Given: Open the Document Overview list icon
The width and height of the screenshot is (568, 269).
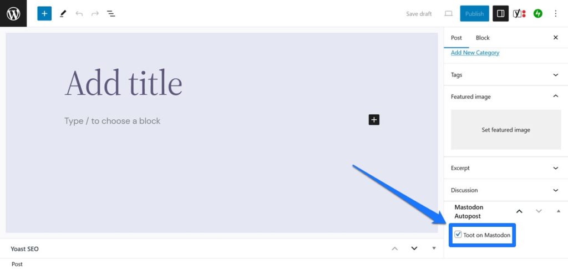Looking at the screenshot, I should (x=111, y=13).
